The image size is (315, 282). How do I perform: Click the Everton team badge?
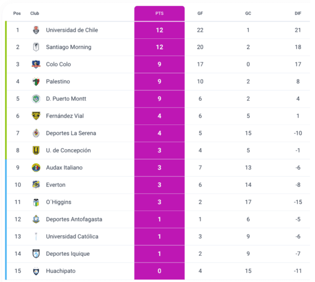[x=36, y=185]
